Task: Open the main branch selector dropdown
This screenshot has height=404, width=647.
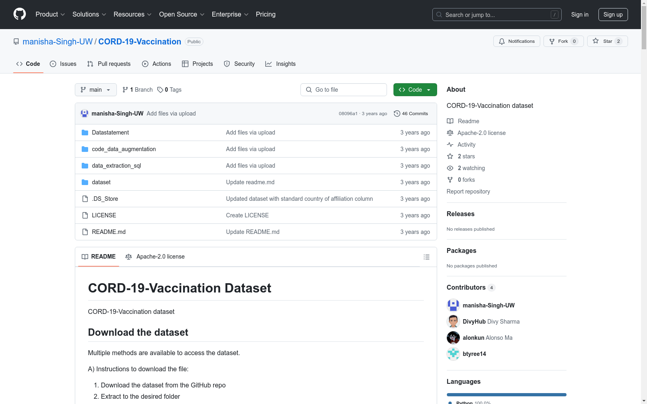Action: pyautogui.click(x=96, y=90)
